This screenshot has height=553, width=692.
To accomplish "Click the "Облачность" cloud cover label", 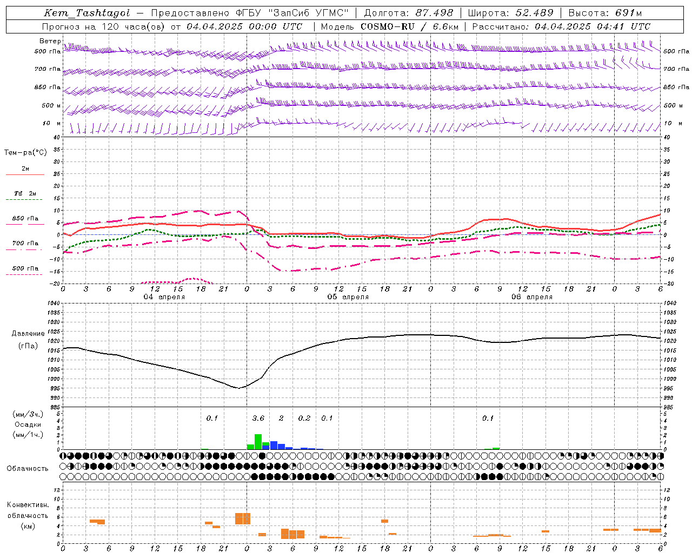I will pyautogui.click(x=28, y=469).
